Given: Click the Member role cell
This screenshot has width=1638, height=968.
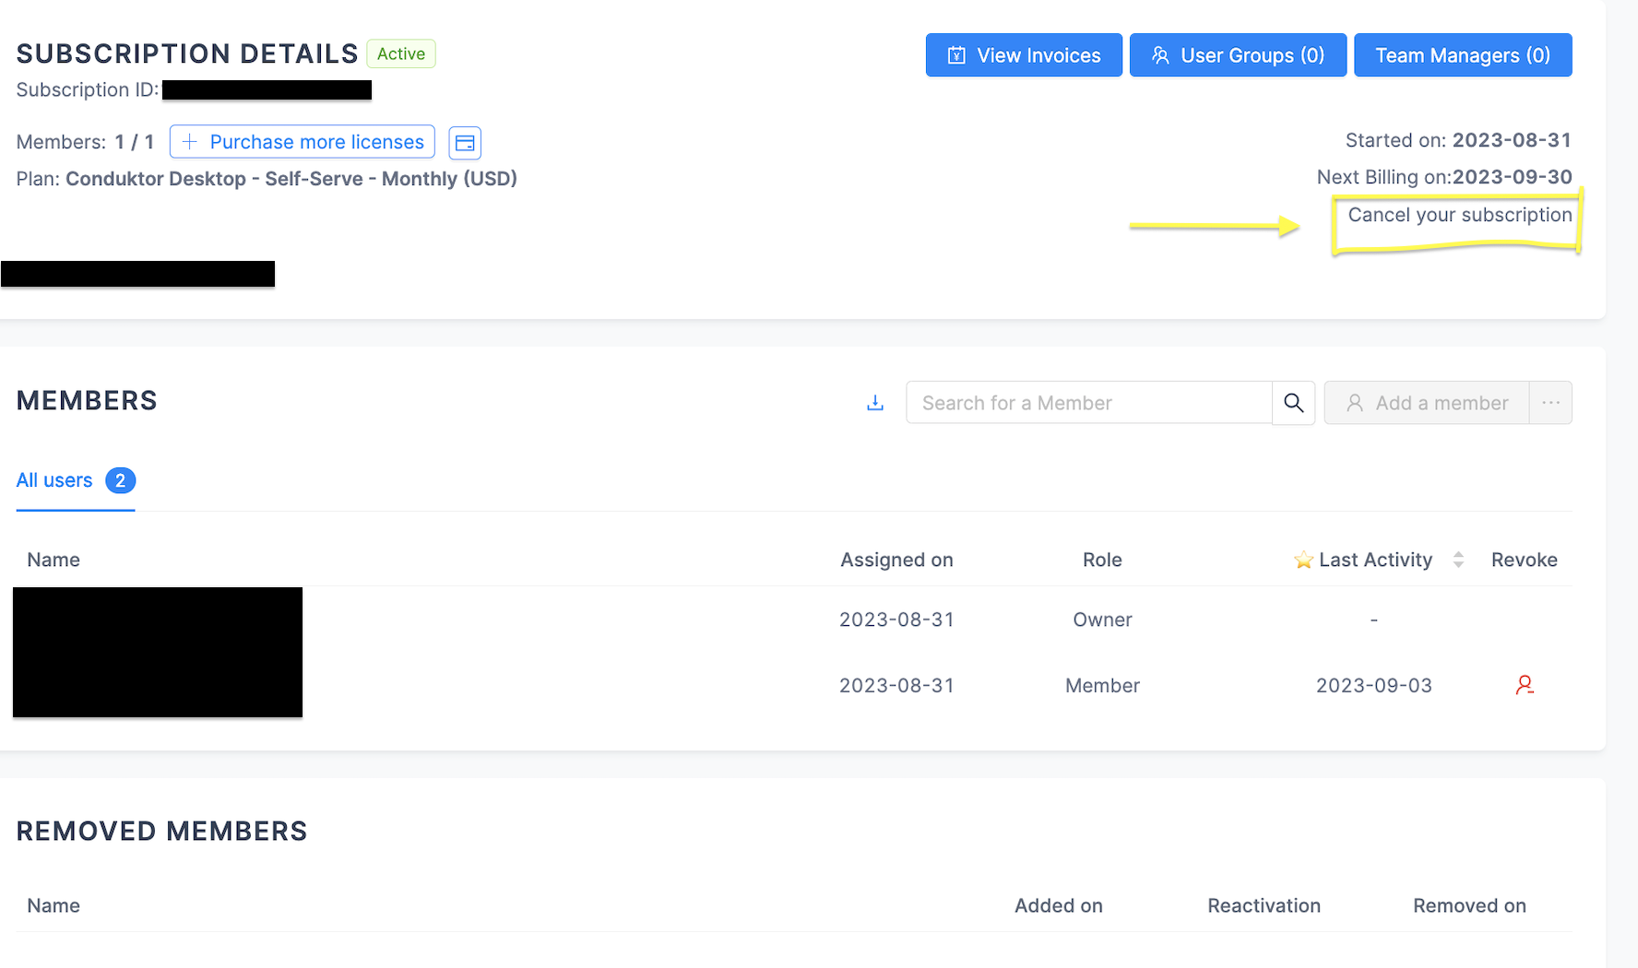Looking at the screenshot, I should coord(1102,686).
